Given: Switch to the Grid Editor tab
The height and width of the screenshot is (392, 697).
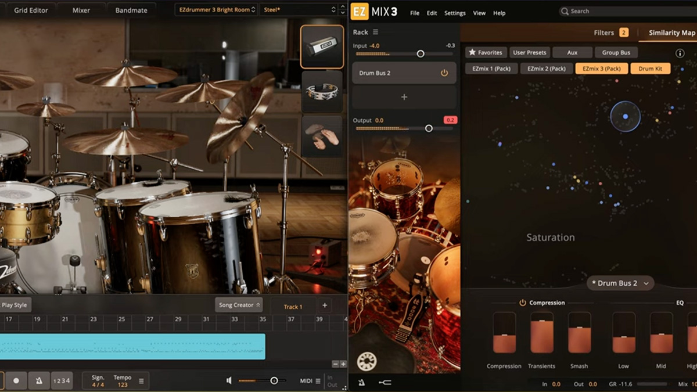Looking at the screenshot, I should click(31, 10).
